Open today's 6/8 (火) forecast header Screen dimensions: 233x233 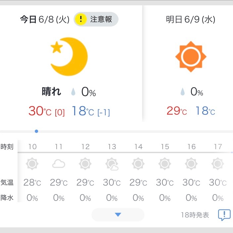(45, 19)
